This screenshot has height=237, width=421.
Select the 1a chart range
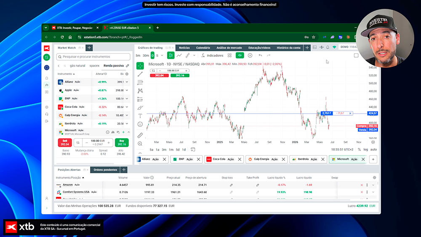click(x=157, y=149)
